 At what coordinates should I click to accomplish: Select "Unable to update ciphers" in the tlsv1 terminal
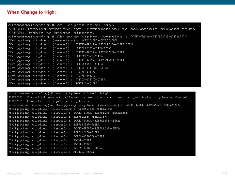(59, 101)
